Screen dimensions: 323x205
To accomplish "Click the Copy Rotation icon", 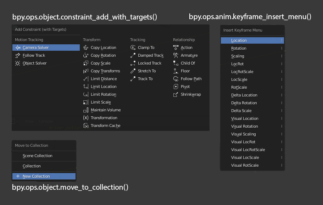I will tap(86, 55).
